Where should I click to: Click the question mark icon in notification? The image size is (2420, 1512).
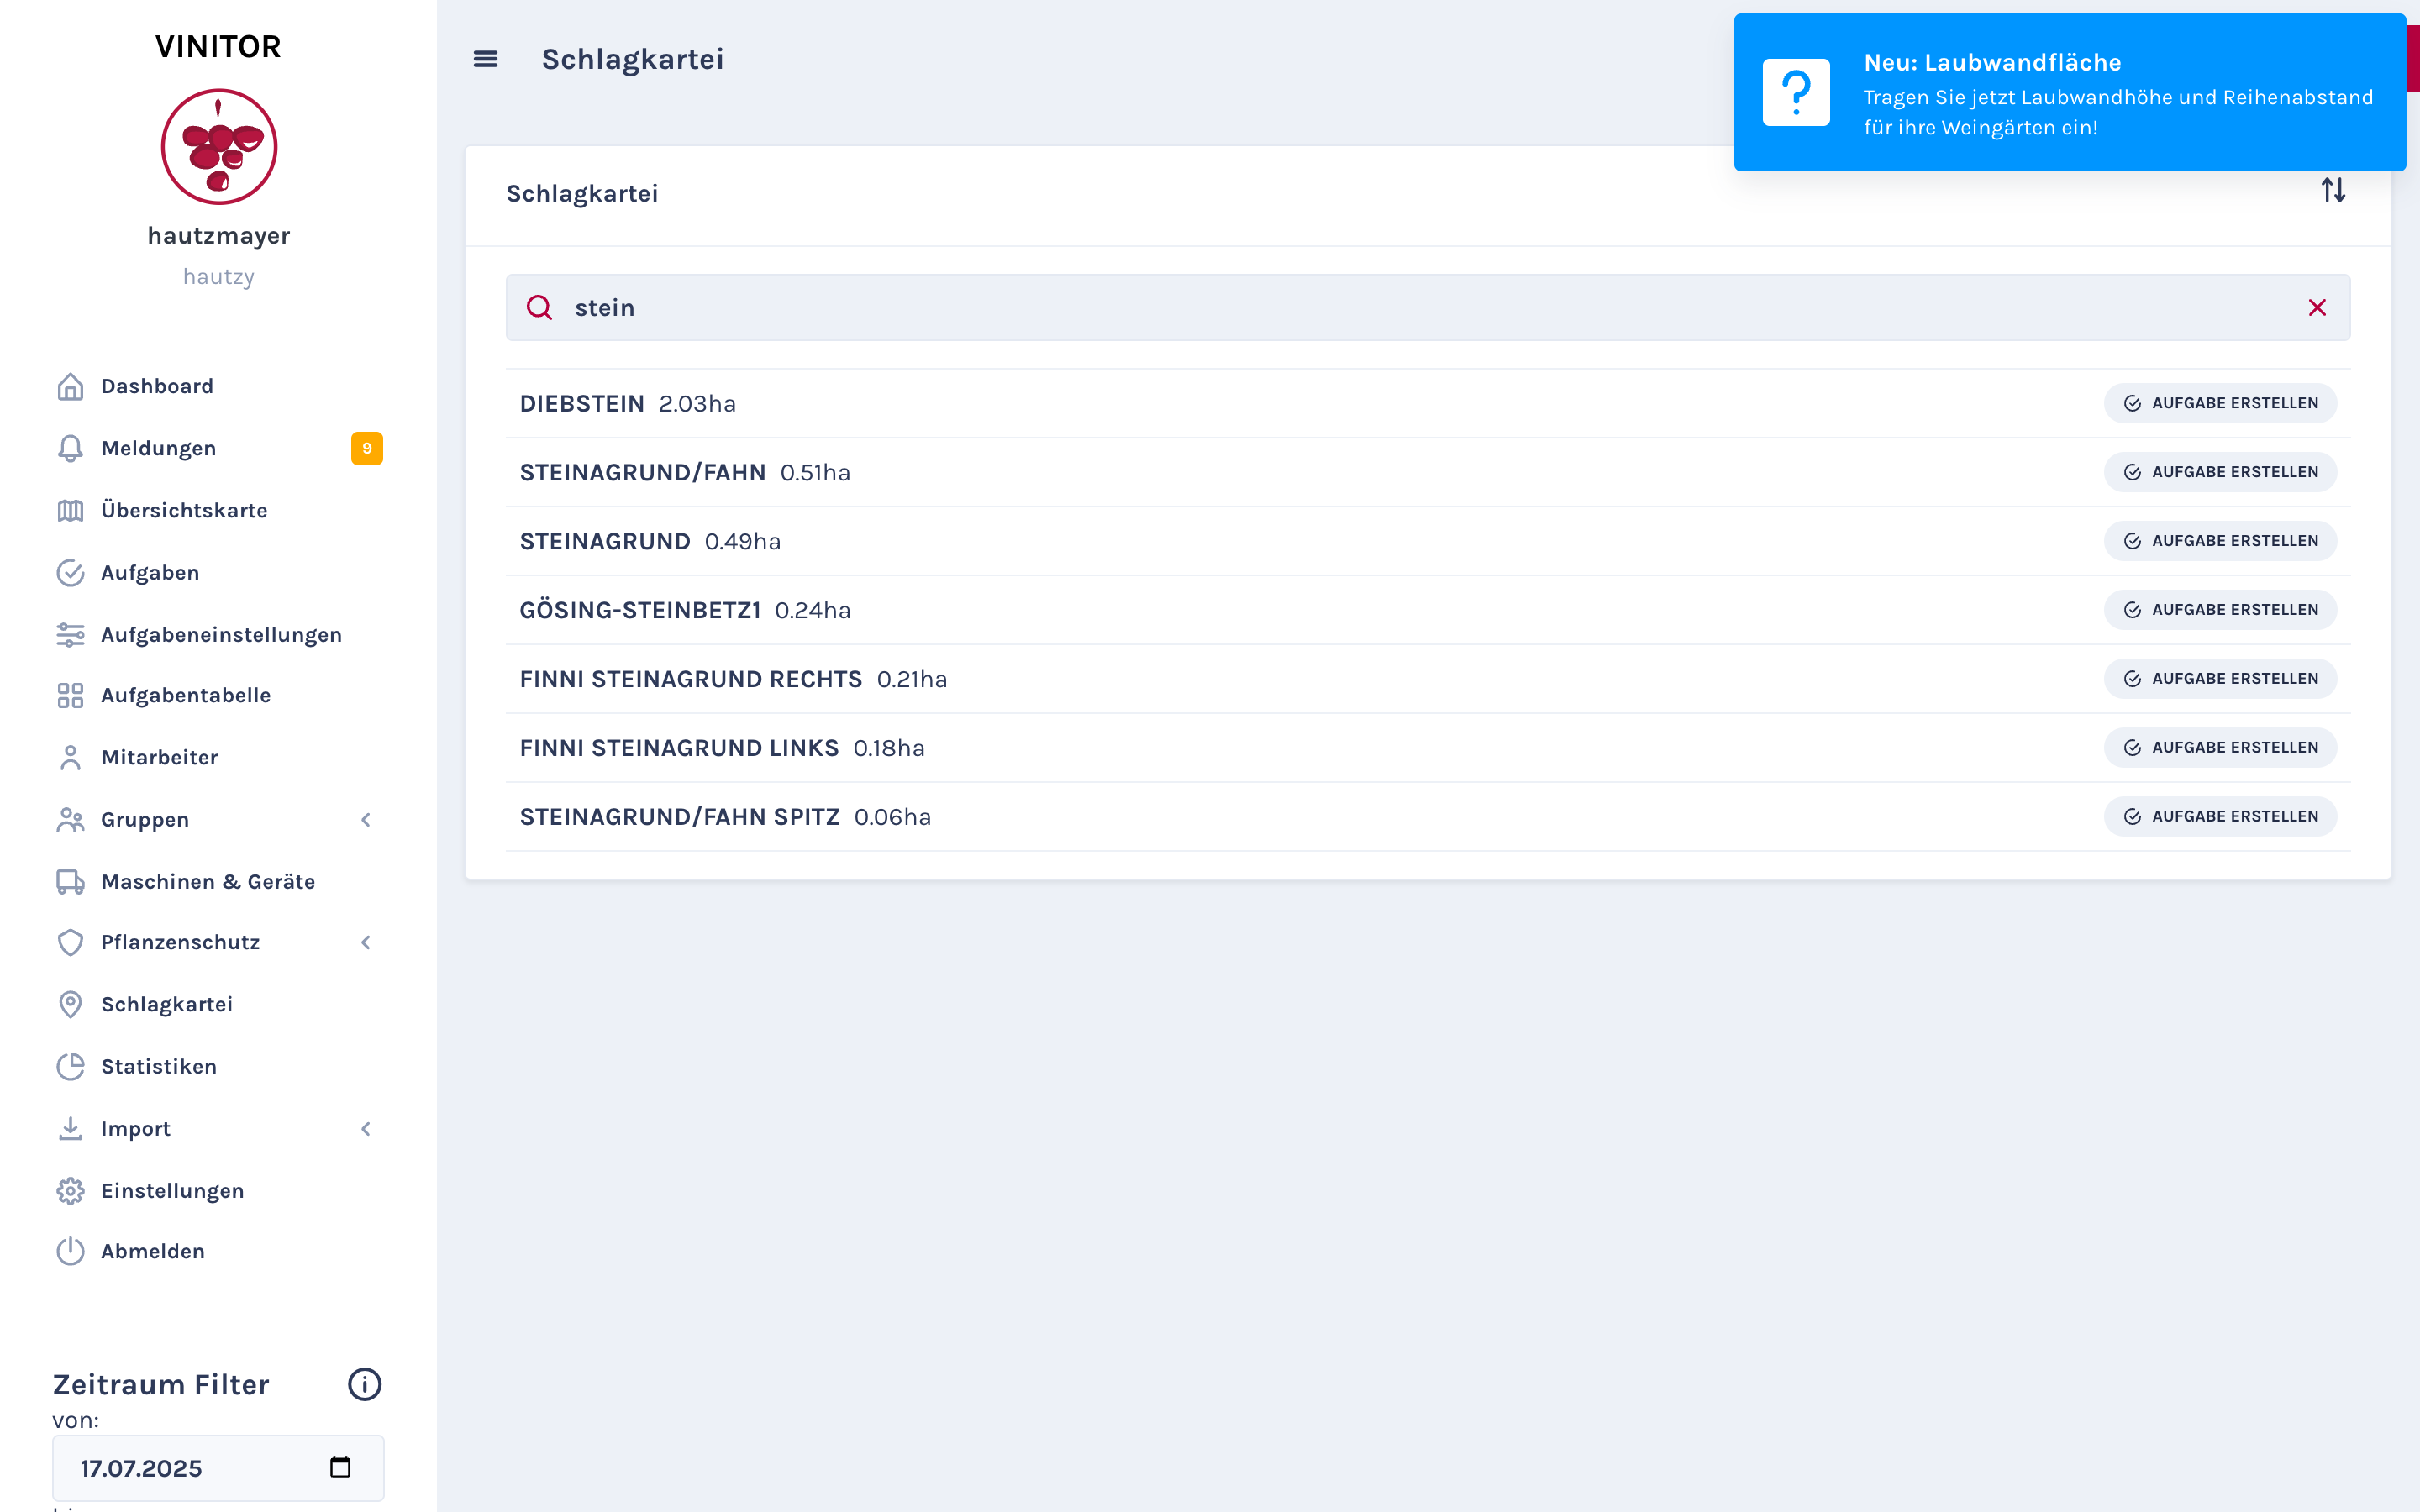pyautogui.click(x=1796, y=92)
